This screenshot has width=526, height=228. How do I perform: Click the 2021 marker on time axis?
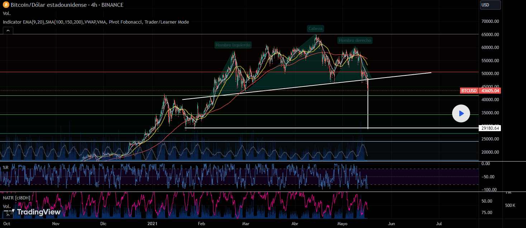(x=152, y=224)
